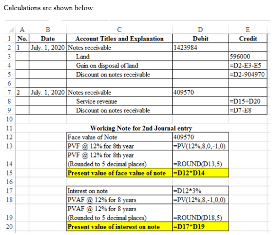Screen dimensions: 273x235
Task: Select formula =ROUND(D18,5)
Action: click(200, 213)
